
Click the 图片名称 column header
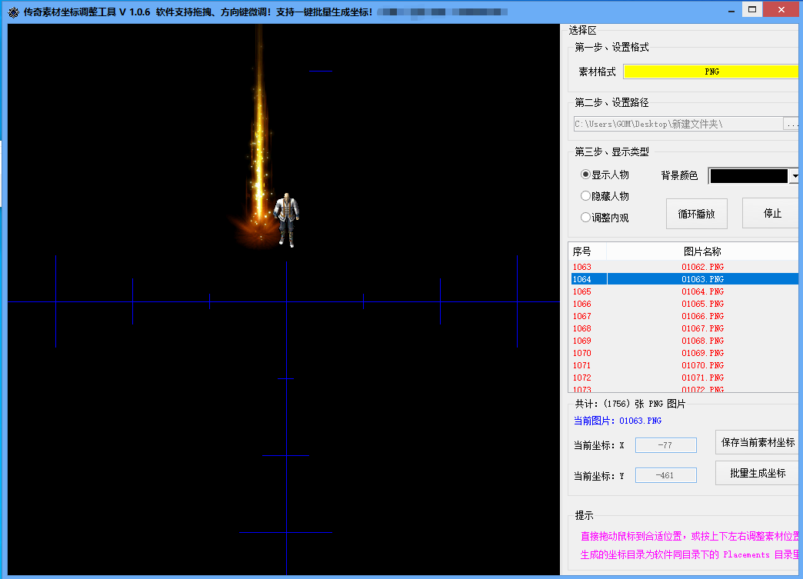(x=702, y=251)
